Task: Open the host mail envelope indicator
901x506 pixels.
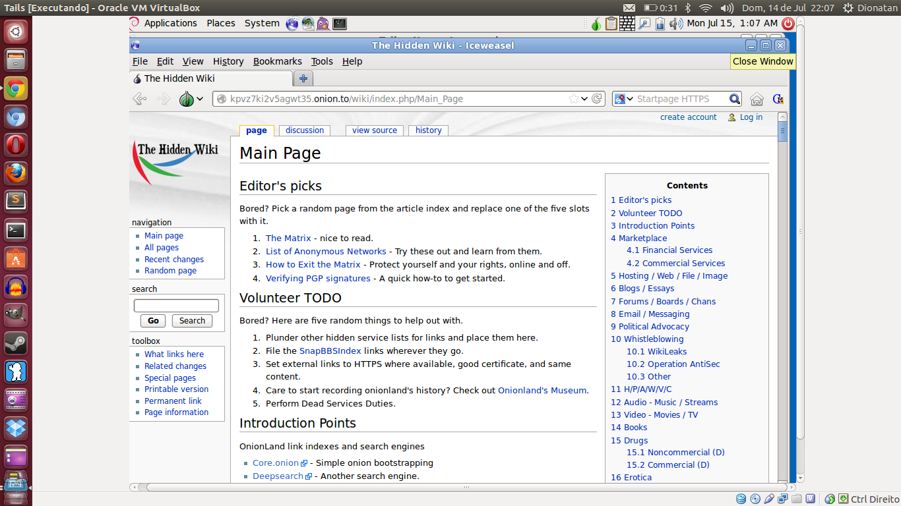Action: click(x=629, y=8)
